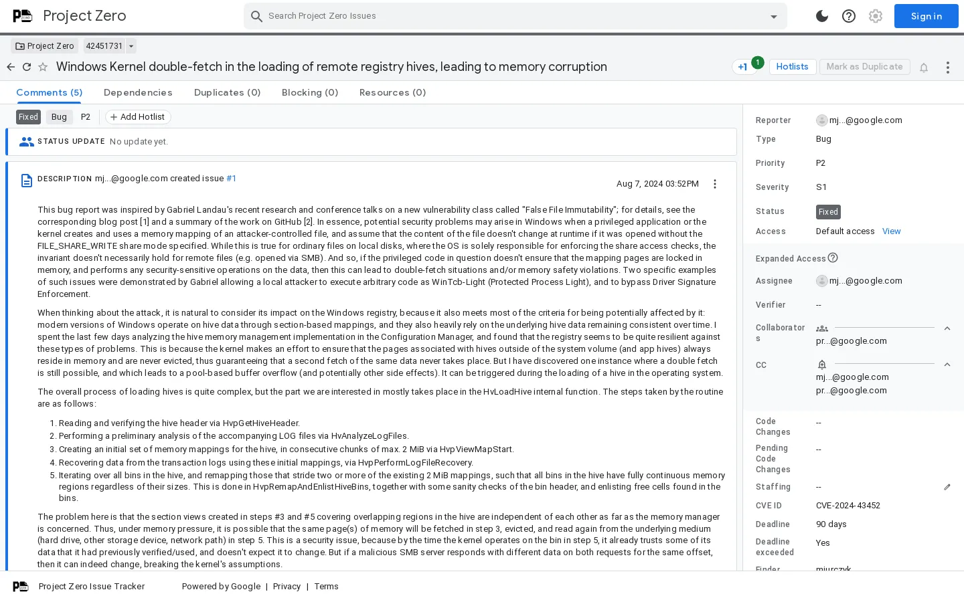Toggle dark mode with moon icon

(x=822, y=16)
